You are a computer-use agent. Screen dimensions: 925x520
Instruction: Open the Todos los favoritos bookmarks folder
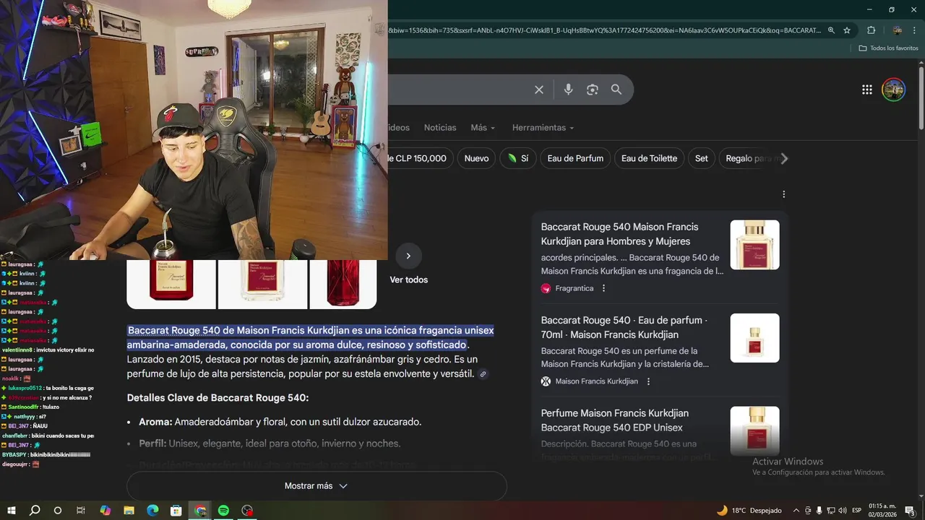(x=888, y=48)
